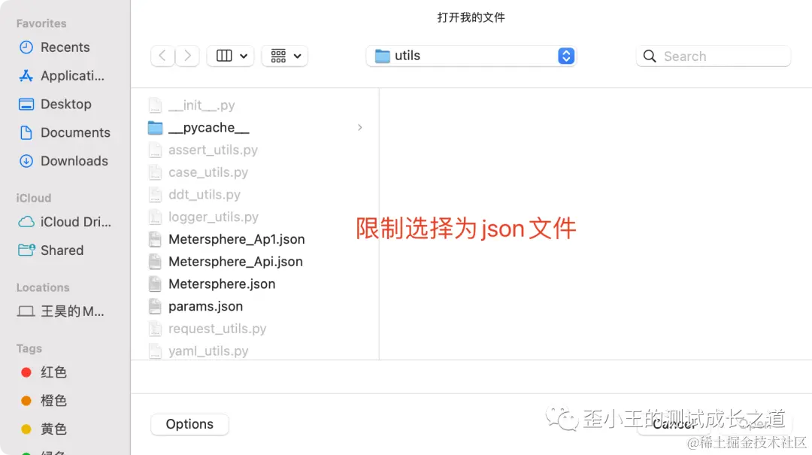Open the column view switcher
Image resolution: width=812 pixels, height=455 pixels.
point(231,56)
